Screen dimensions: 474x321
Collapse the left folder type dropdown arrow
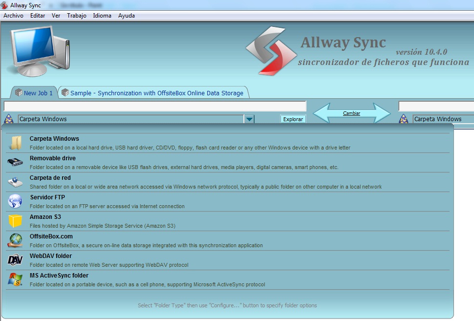pos(249,119)
